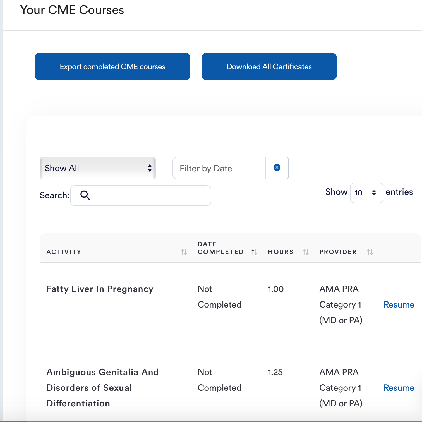Click the Hours column header label
Screen dimensions: 422x422
281,252
